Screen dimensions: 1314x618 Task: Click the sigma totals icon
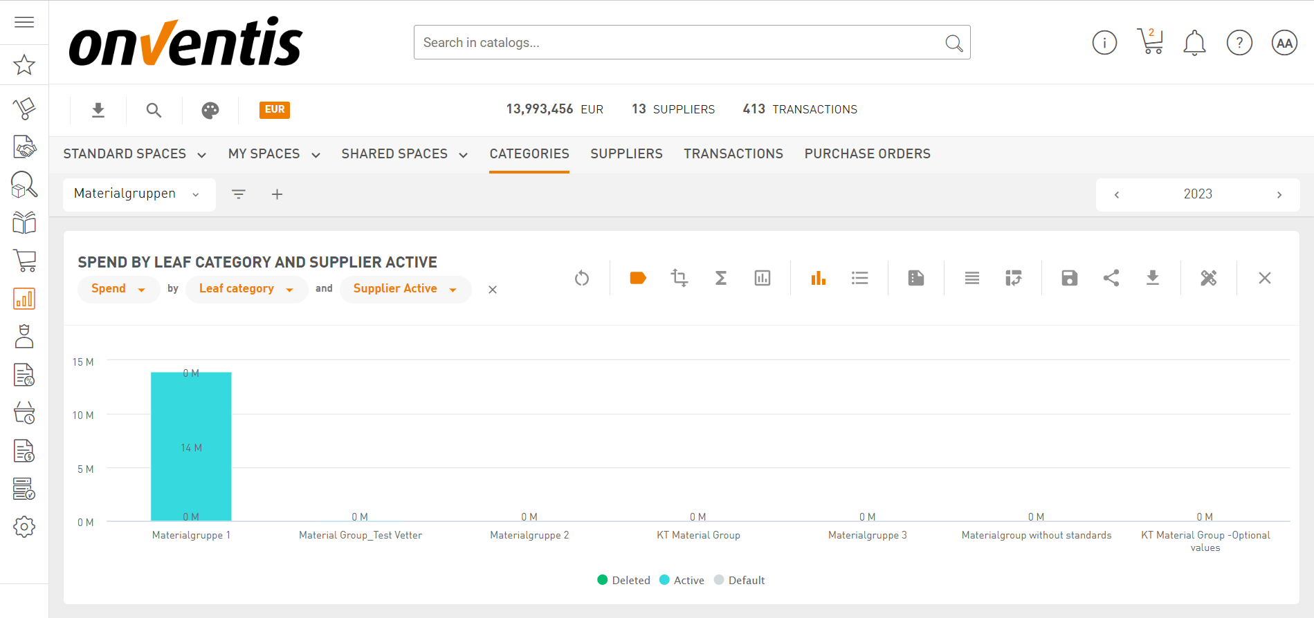[x=720, y=278]
